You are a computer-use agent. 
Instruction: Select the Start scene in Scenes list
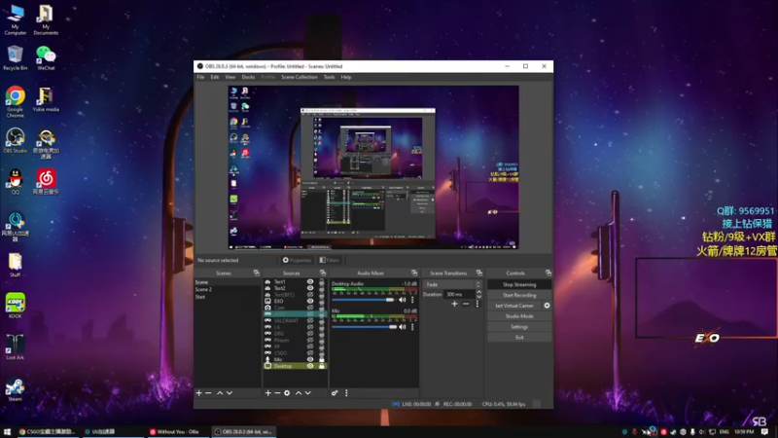coord(228,297)
